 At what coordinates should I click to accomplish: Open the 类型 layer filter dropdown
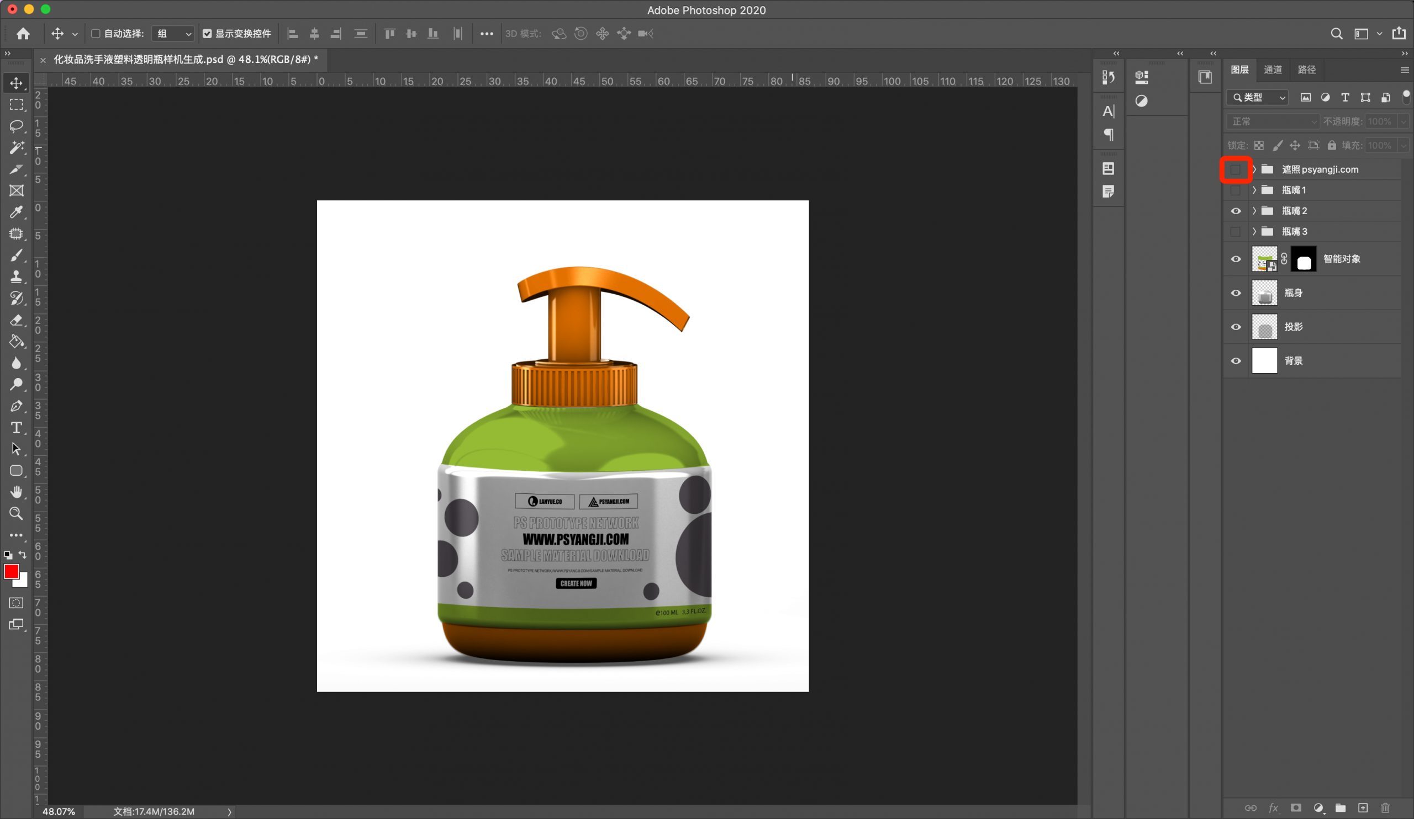coord(1257,98)
